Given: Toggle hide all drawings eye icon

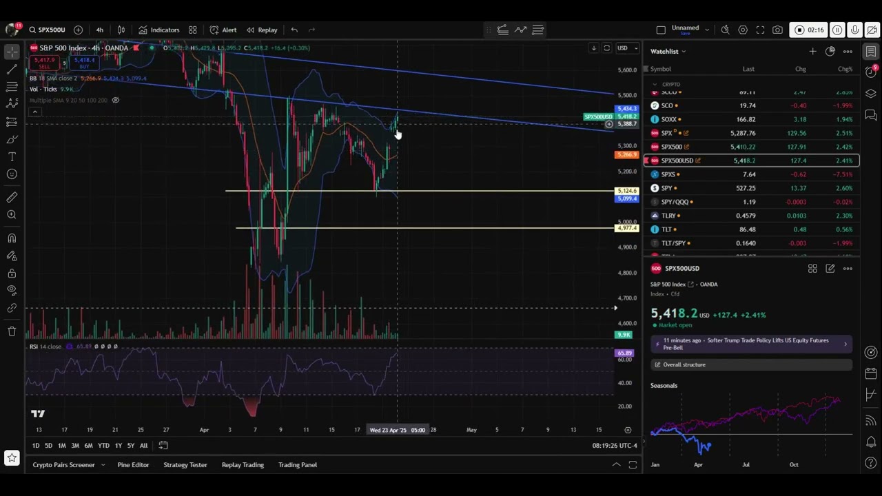Looking at the screenshot, I should pos(12,291).
